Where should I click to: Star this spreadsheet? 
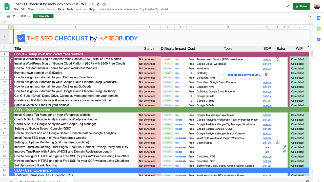click(92, 4)
